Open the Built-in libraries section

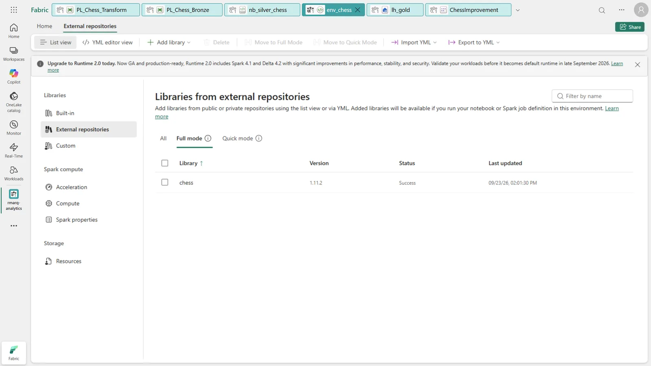(89, 113)
